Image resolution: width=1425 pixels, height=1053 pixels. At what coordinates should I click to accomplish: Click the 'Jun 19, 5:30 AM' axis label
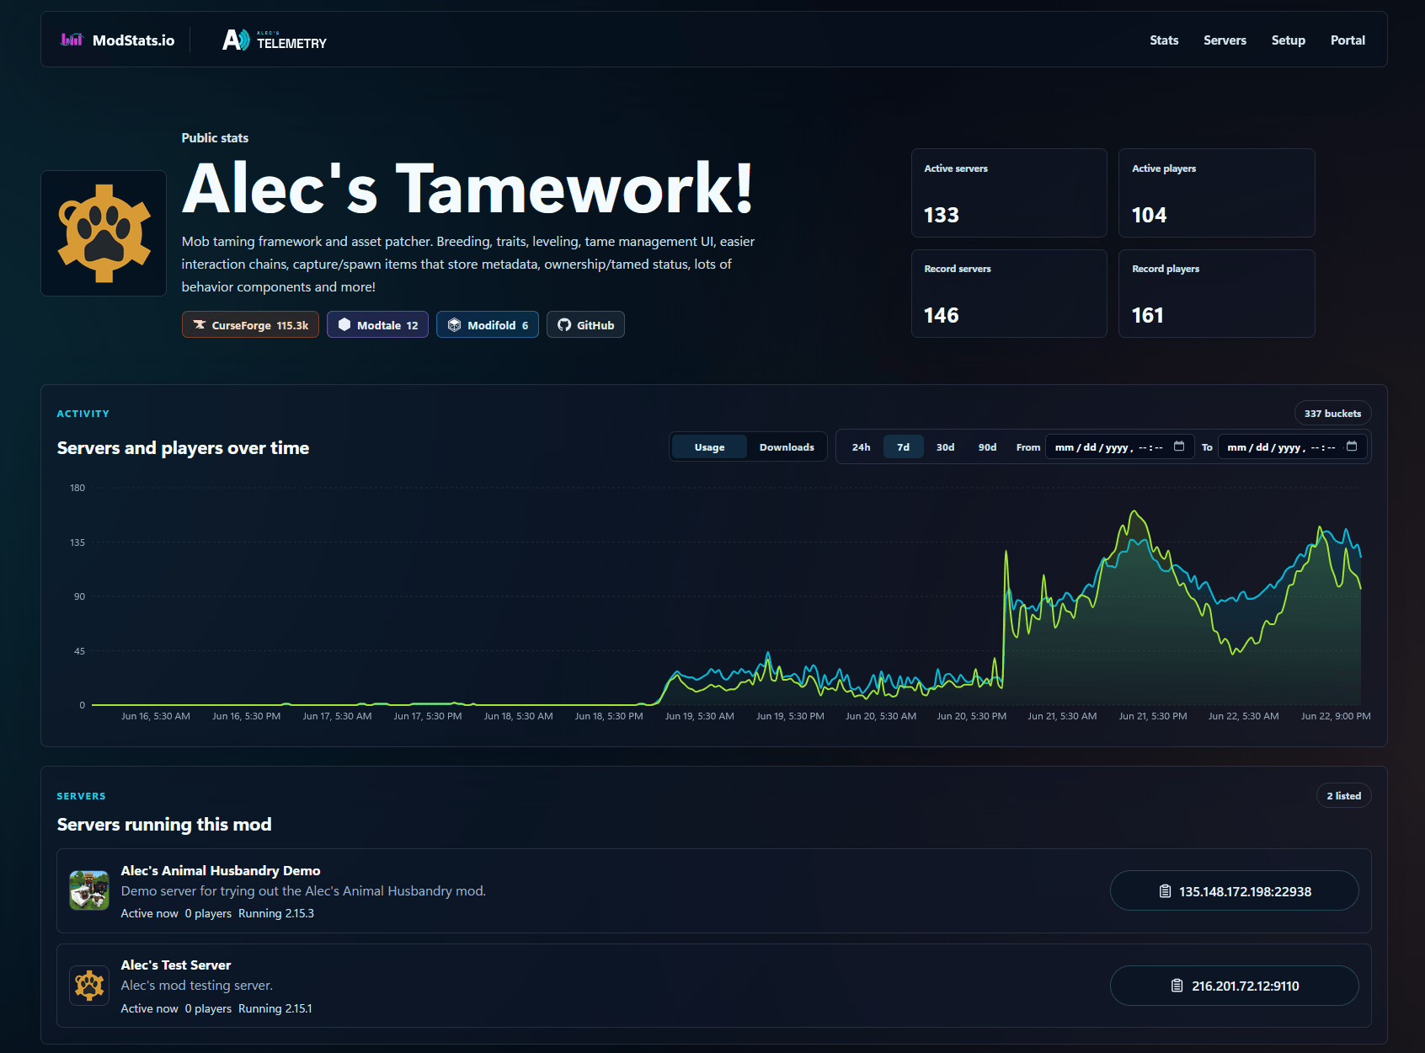[700, 716]
